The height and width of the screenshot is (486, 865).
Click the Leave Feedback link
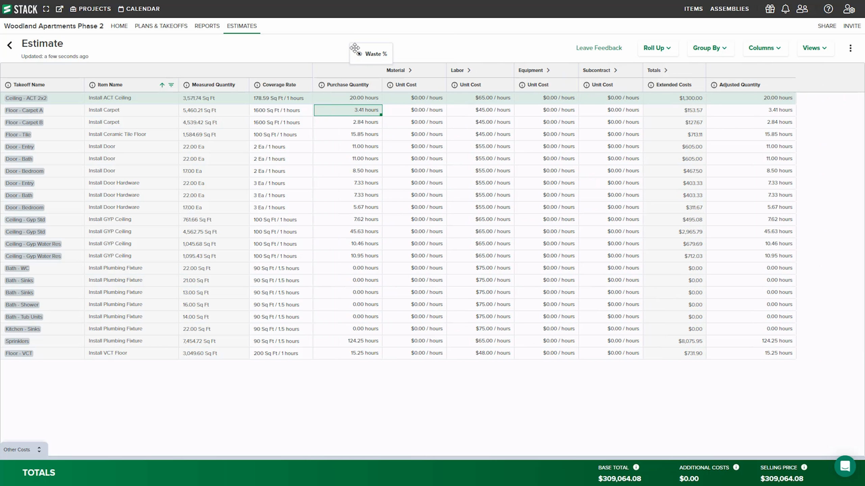click(598, 48)
